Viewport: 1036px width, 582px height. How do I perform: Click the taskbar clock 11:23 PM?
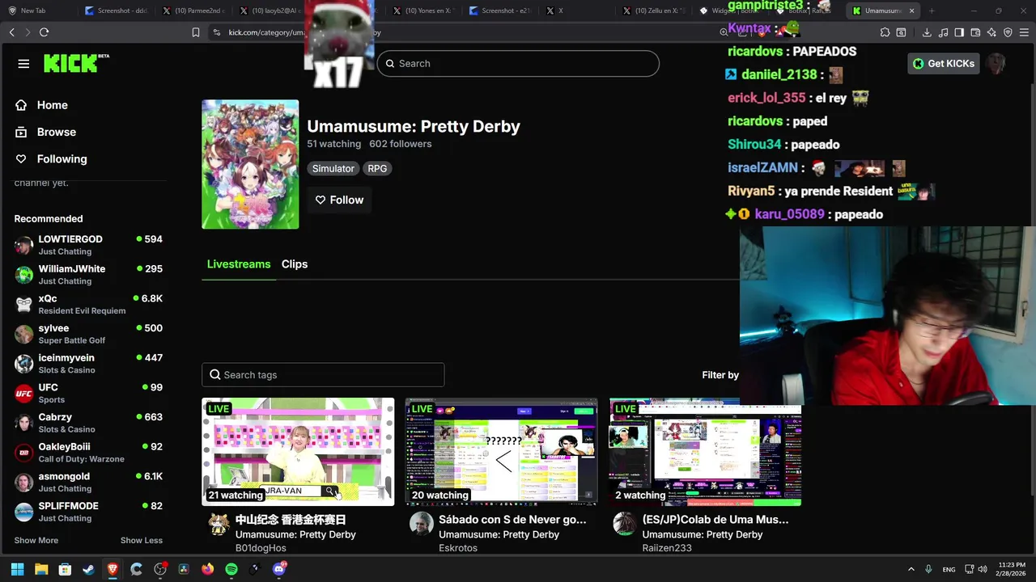click(1011, 569)
